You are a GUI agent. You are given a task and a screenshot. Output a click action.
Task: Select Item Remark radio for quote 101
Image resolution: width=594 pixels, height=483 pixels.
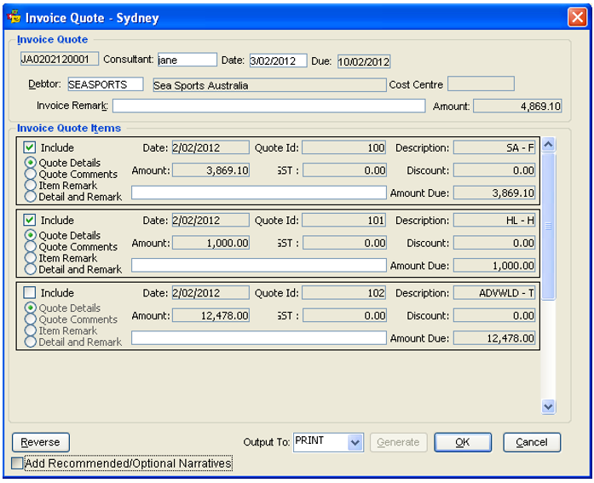31,258
